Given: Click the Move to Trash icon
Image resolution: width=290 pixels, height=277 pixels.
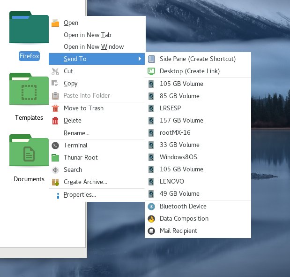Looking at the screenshot, I should (x=56, y=108).
